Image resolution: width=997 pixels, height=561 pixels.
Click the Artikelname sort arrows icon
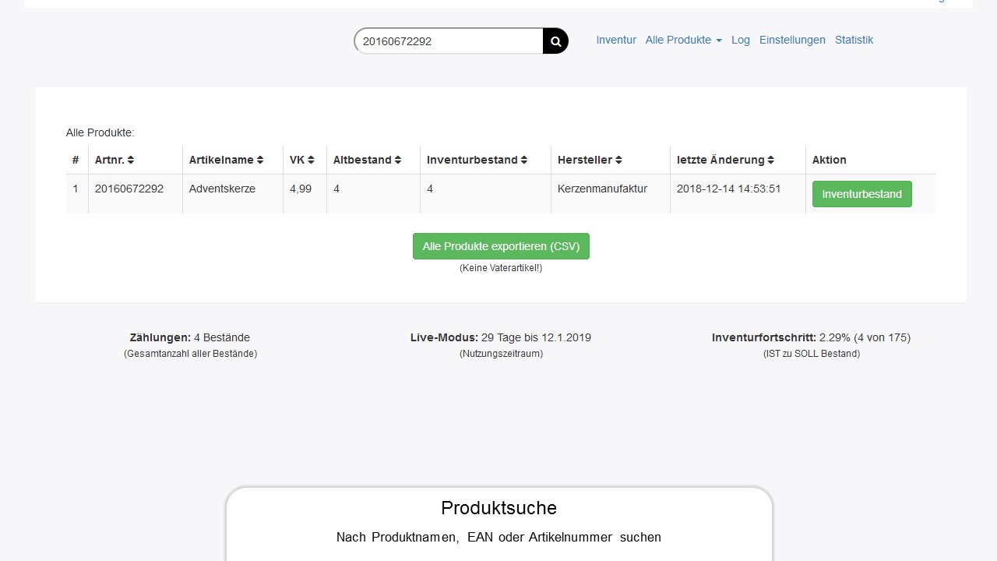[x=260, y=160]
